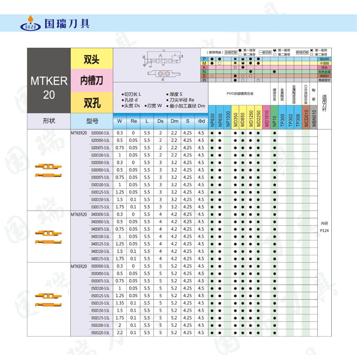Click the MD850 grade header
Screen dimensions: 357x355
[243, 117]
